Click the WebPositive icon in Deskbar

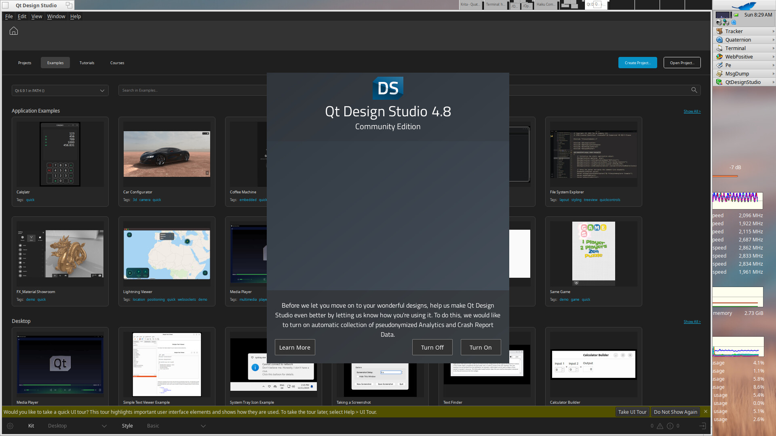pos(719,57)
